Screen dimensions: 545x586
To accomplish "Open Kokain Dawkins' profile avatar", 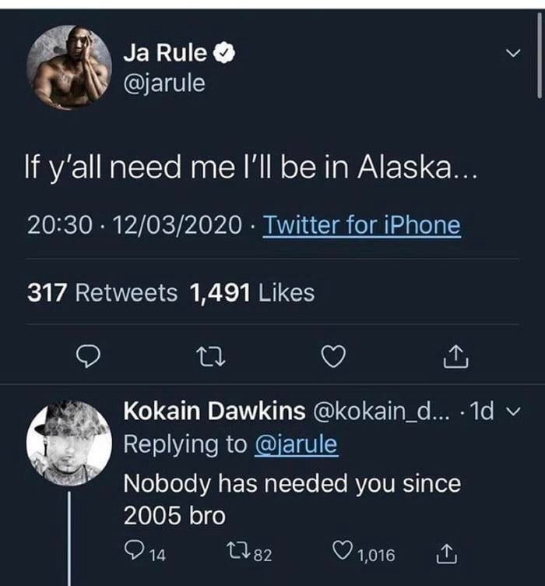I will point(69,443).
